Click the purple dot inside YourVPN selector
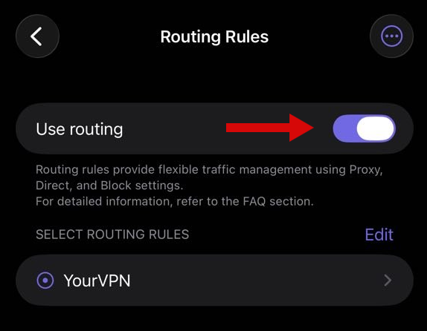The width and height of the screenshot is (427, 331). tap(45, 281)
